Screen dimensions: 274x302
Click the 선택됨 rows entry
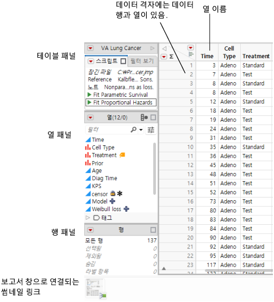pos(121,249)
